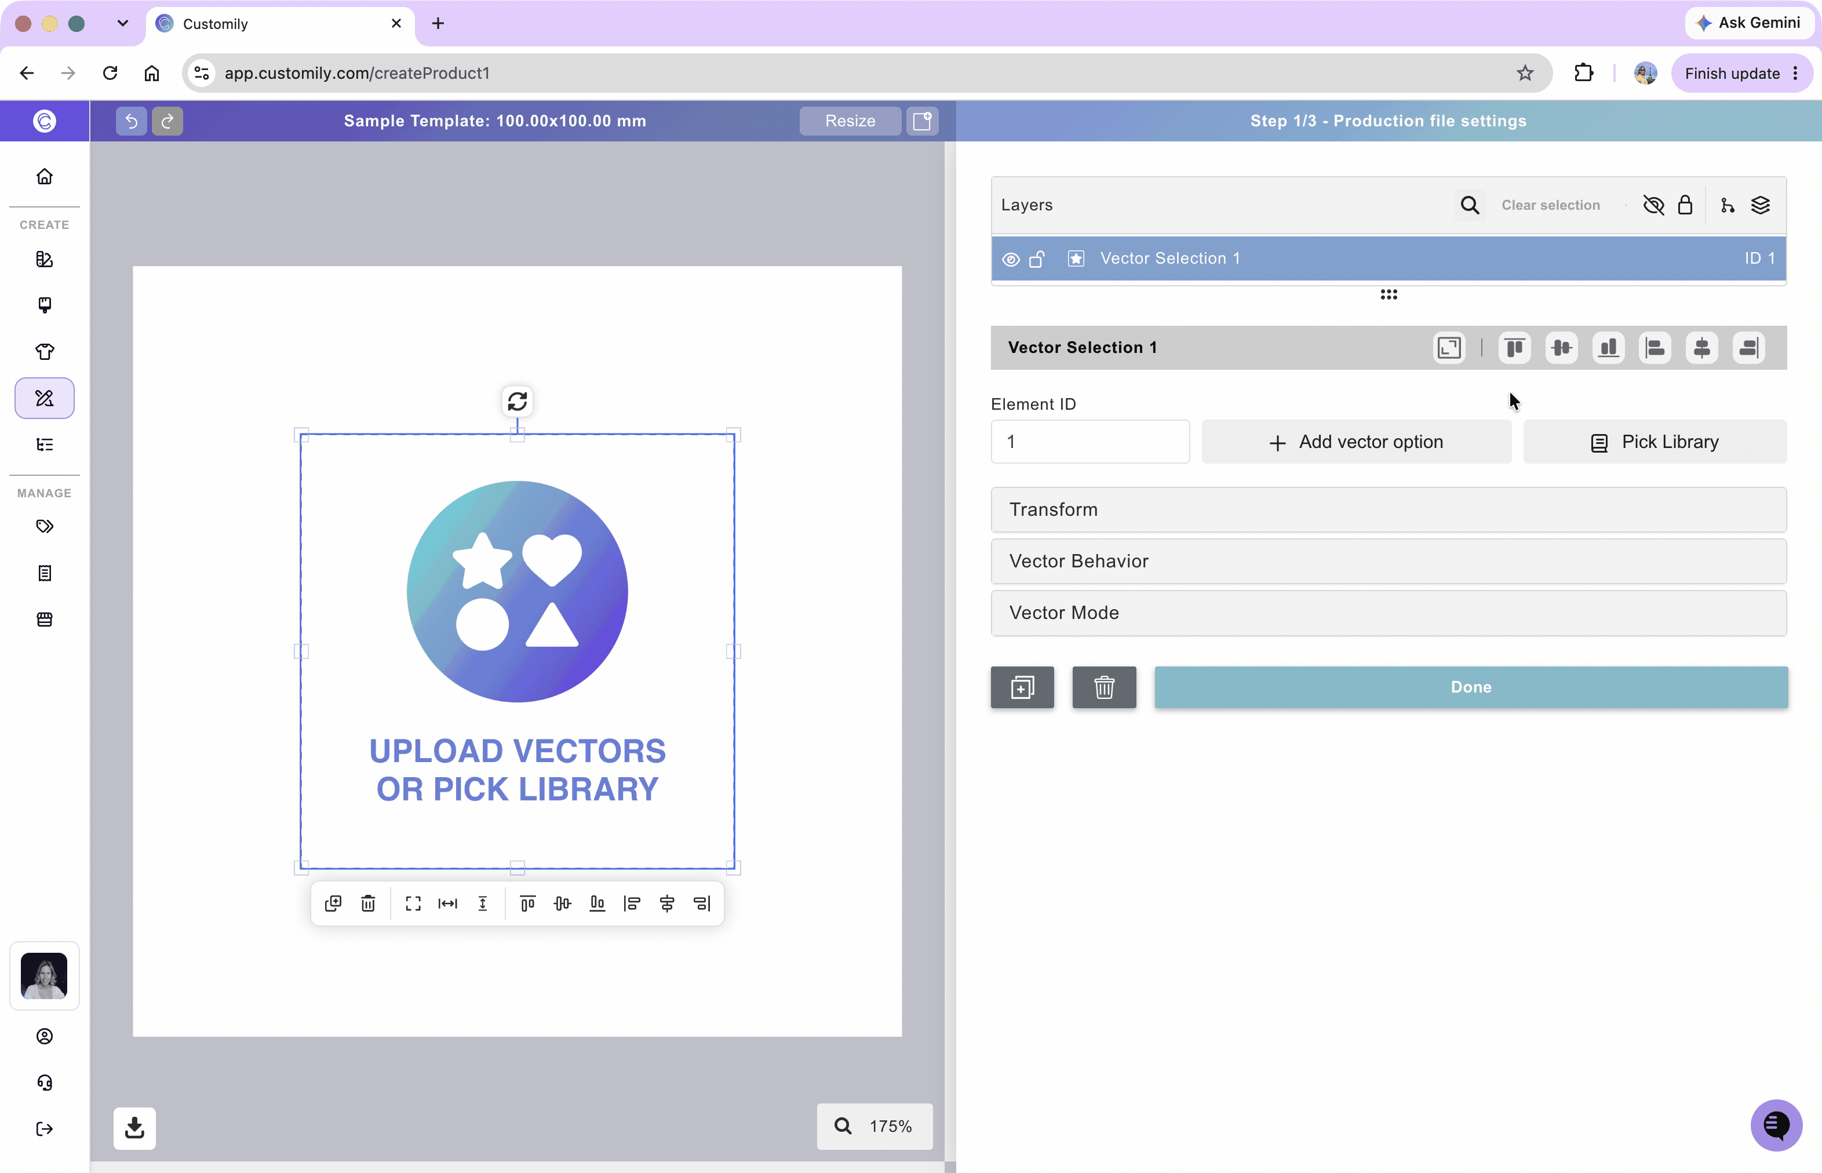Open the chat support bubble

tap(1776, 1124)
